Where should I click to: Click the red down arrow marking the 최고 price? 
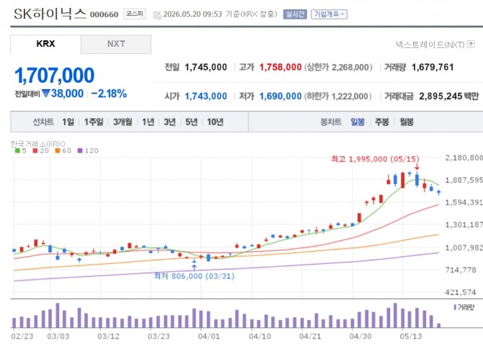click(417, 167)
